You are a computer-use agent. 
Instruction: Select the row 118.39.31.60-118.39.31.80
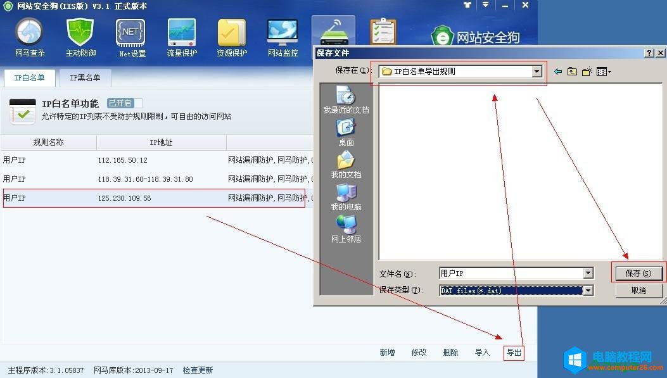tap(156, 179)
